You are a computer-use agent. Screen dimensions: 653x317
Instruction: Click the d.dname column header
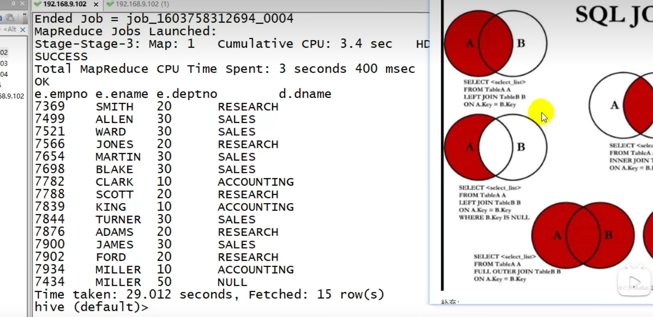click(x=305, y=94)
